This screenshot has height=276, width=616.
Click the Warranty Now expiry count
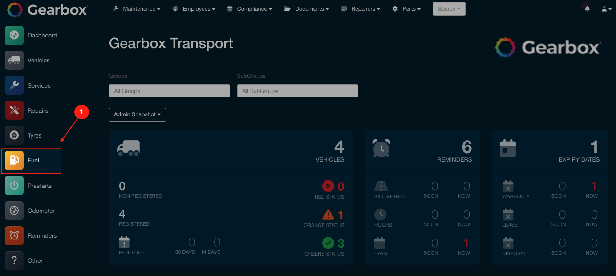tap(594, 186)
